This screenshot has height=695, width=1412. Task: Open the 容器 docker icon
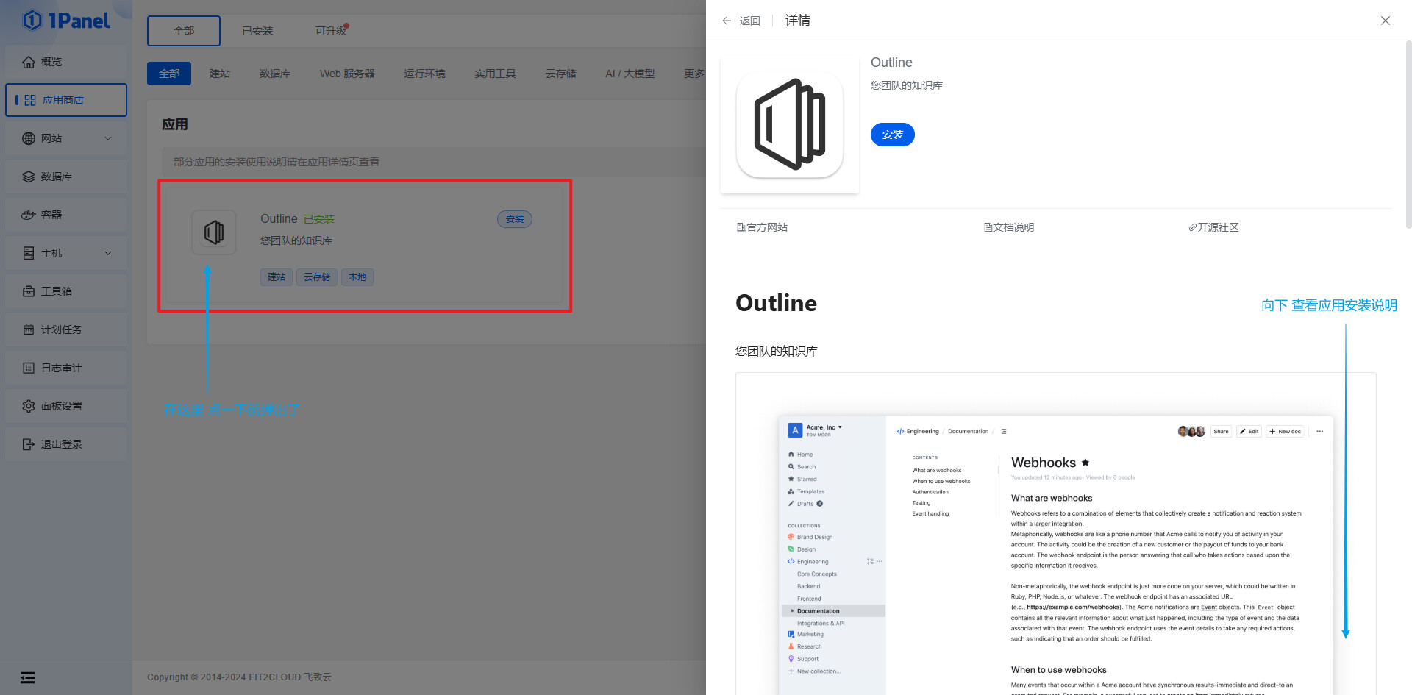click(x=29, y=215)
